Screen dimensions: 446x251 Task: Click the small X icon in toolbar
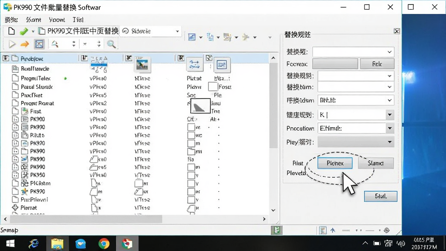coord(85,44)
